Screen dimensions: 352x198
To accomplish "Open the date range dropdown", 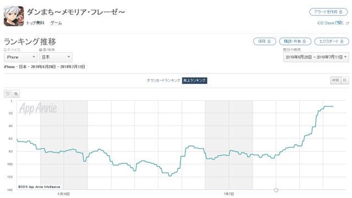I will pos(316,57).
